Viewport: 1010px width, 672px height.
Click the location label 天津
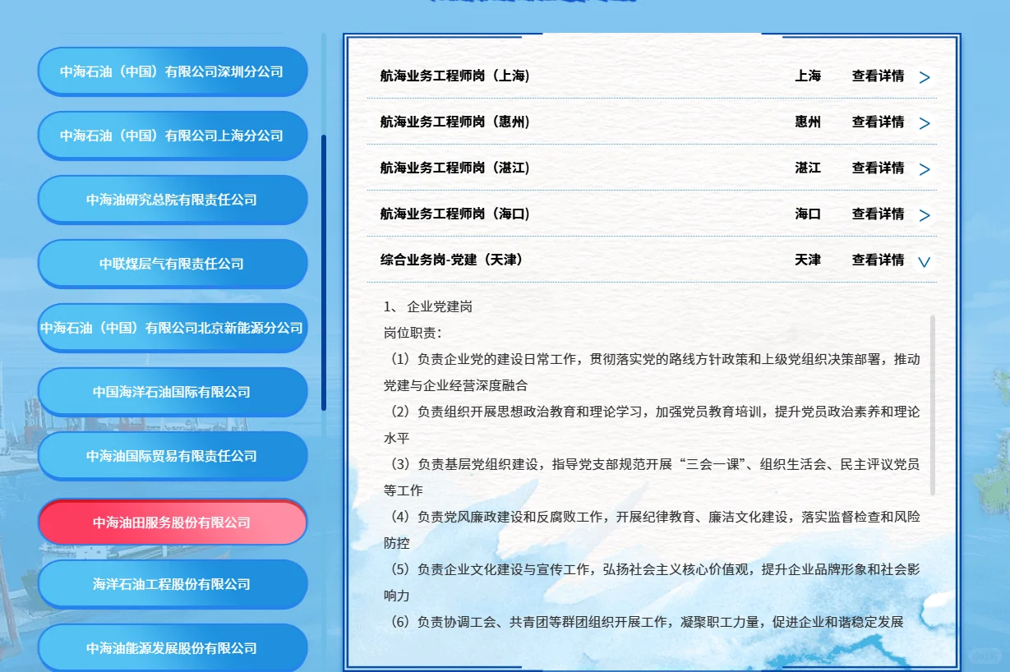808,260
